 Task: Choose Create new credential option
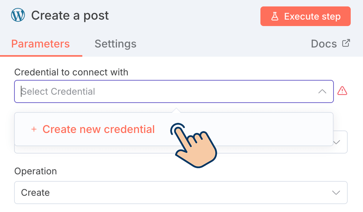coord(99,129)
